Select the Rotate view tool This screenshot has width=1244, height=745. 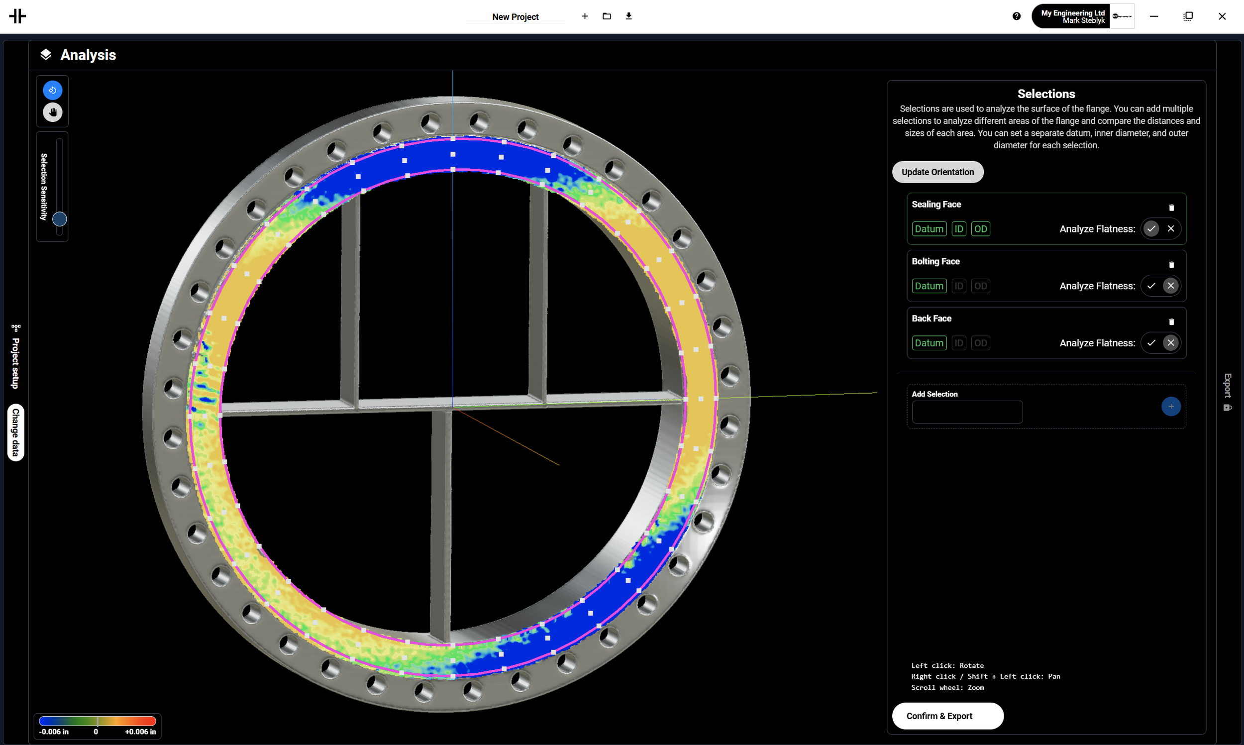(x=52, y=90)
